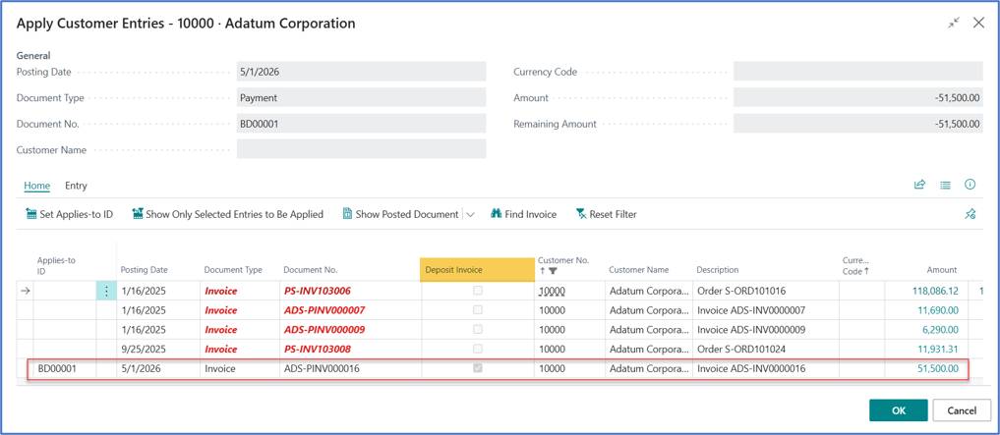
Task: Open the information FactBox icon
Action: pyautogui.click(x=971, y=185)
